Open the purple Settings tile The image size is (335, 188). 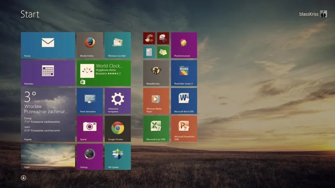pos(90,157)
